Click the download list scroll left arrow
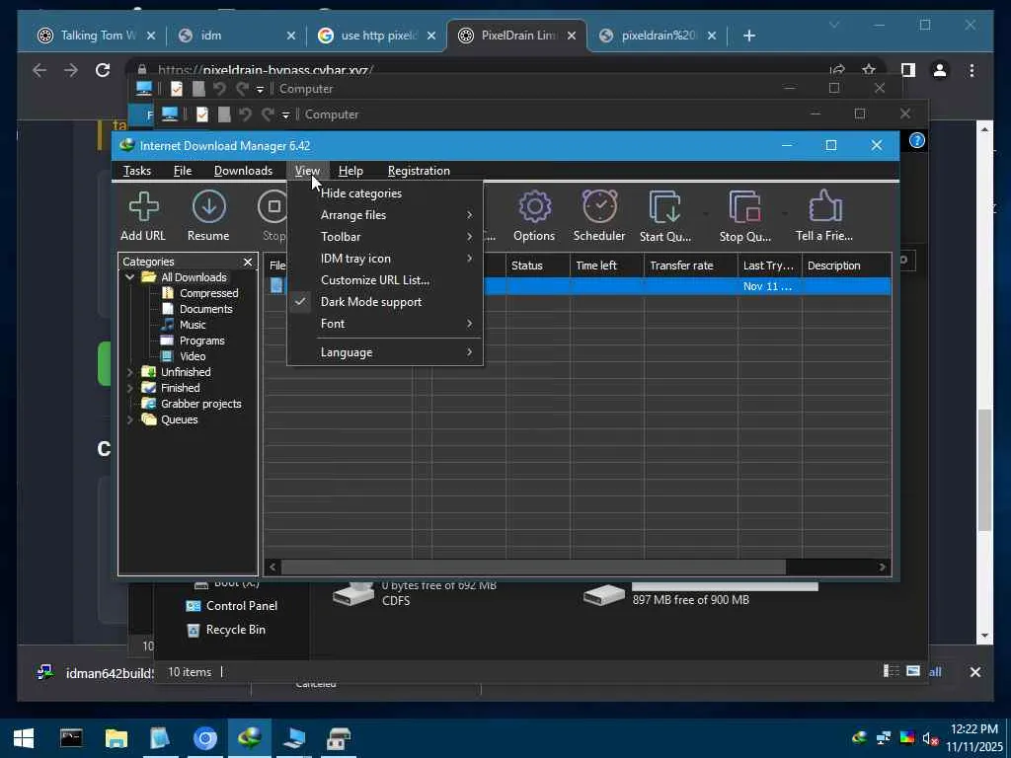 pyautogui.click(x=272, y=568)
